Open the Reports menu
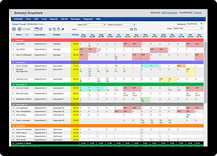Viewport: 217px width, 156px height. (x=54, y=19)
